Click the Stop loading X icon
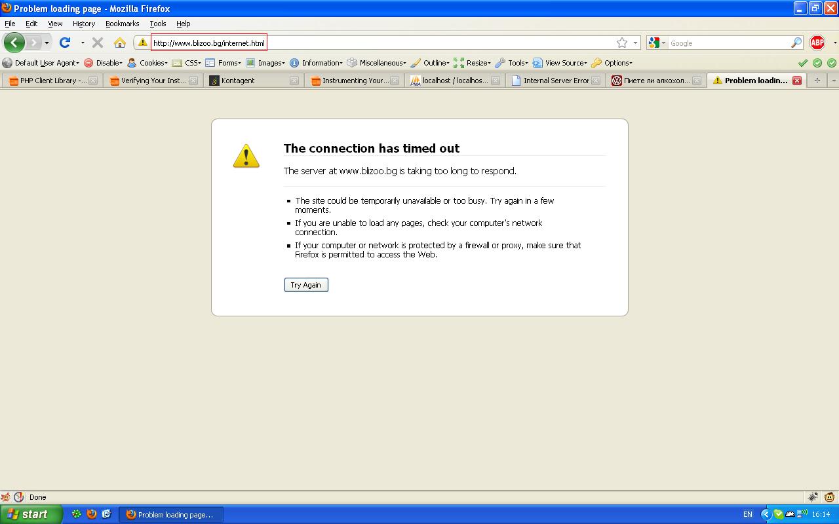 [98, 43]
